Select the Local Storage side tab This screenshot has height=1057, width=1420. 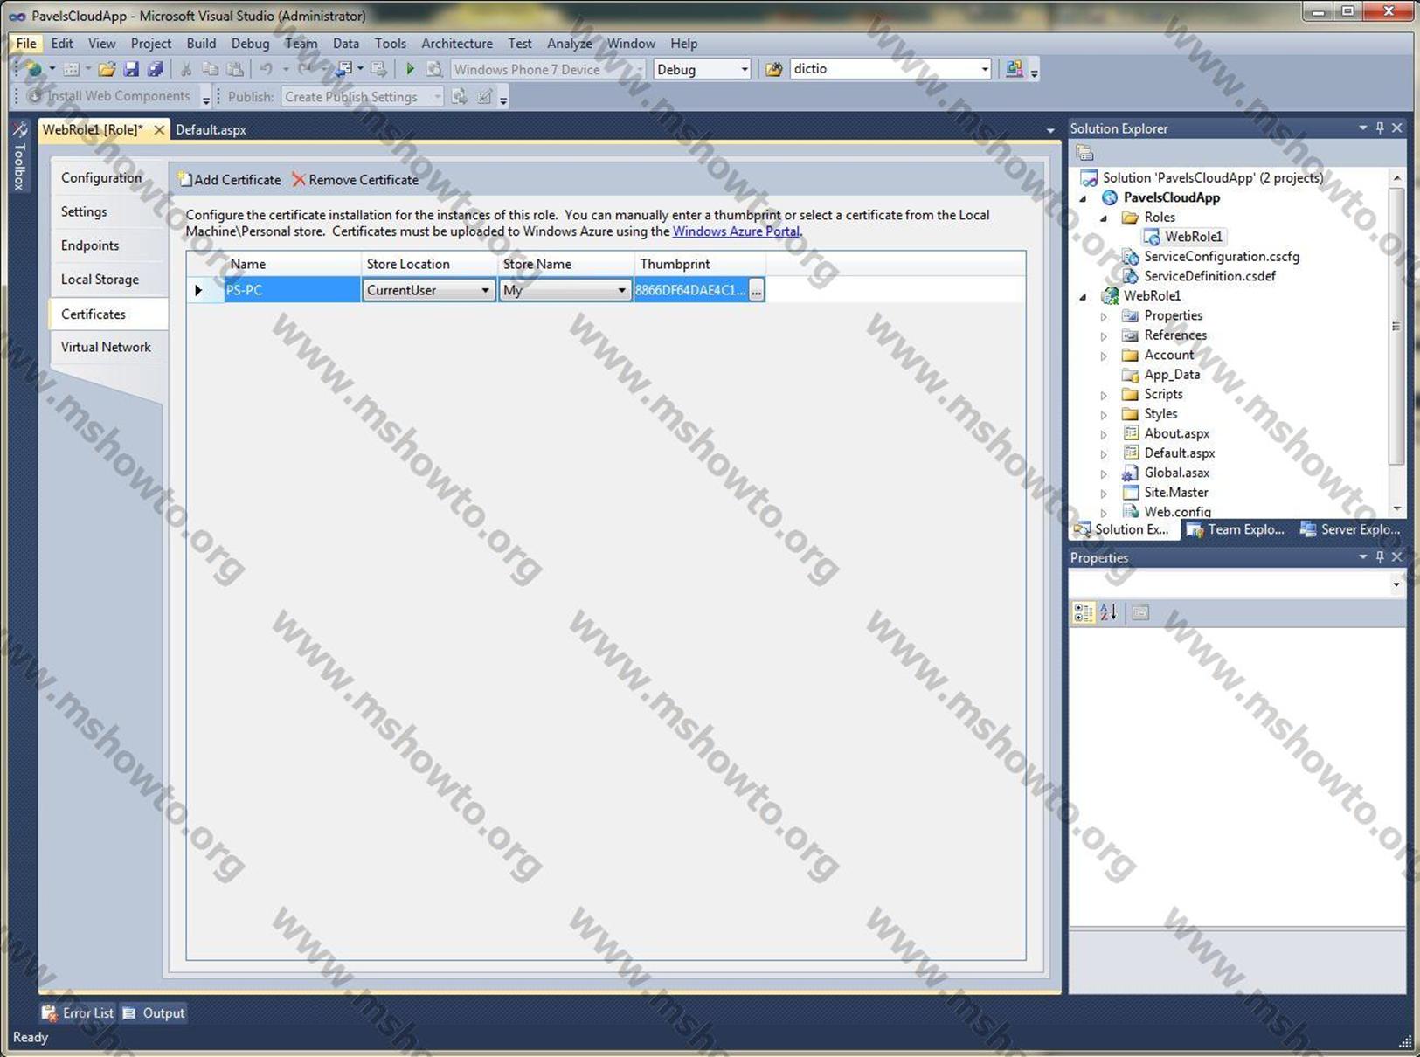[x=100, y=280]
